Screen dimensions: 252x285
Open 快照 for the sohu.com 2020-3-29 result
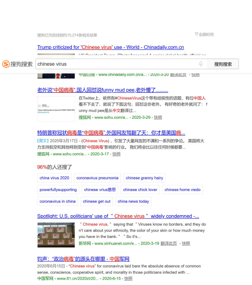tap(158, 117)
